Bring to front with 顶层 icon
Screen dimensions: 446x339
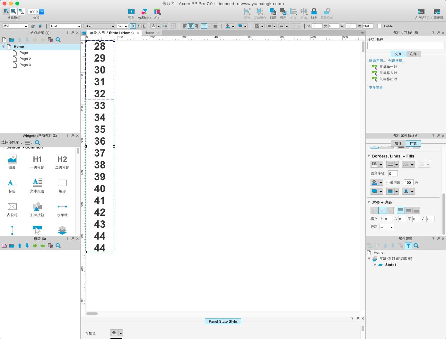273,12
